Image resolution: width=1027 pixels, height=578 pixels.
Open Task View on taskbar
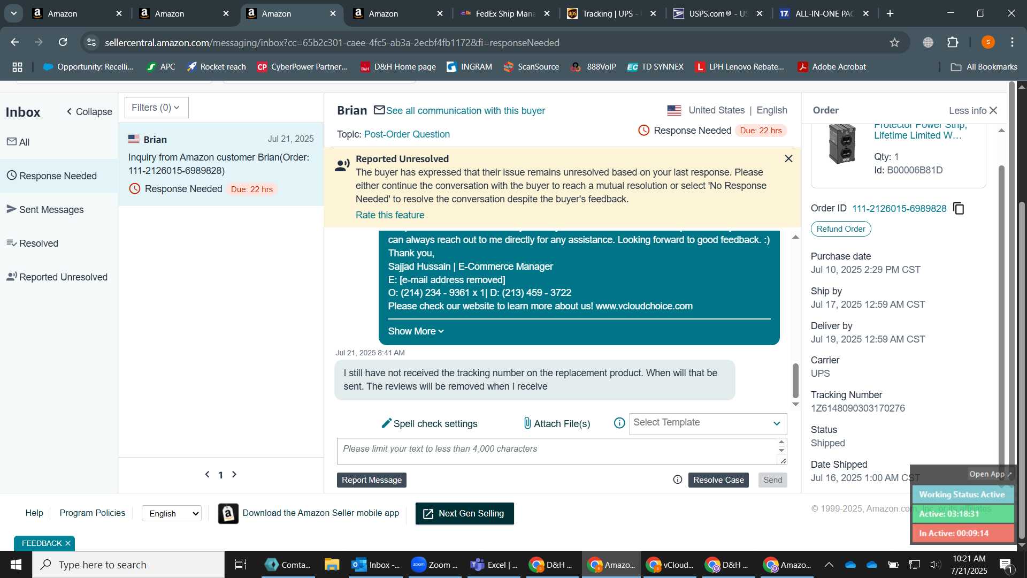pyautogui.click(x=241, y=565)
